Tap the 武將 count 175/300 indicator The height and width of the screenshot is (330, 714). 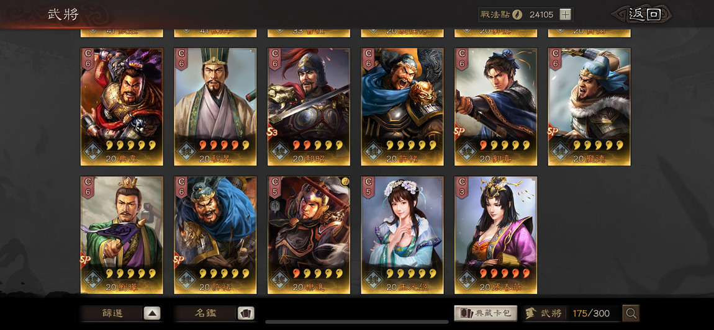tap(572, 313)
